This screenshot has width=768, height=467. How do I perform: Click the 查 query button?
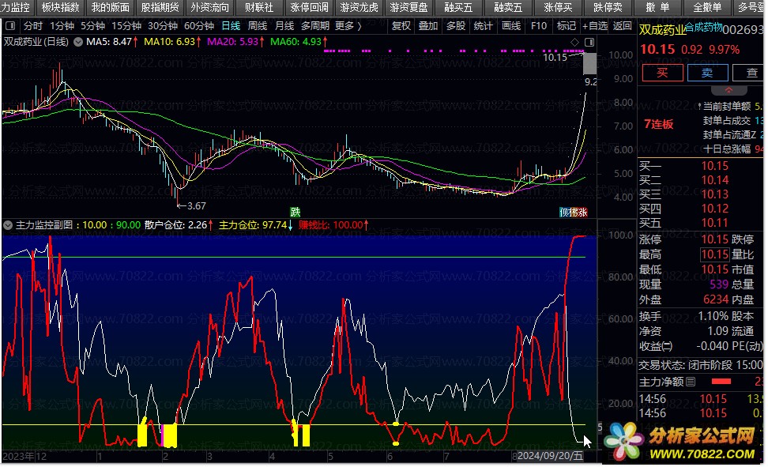(749, 73)
